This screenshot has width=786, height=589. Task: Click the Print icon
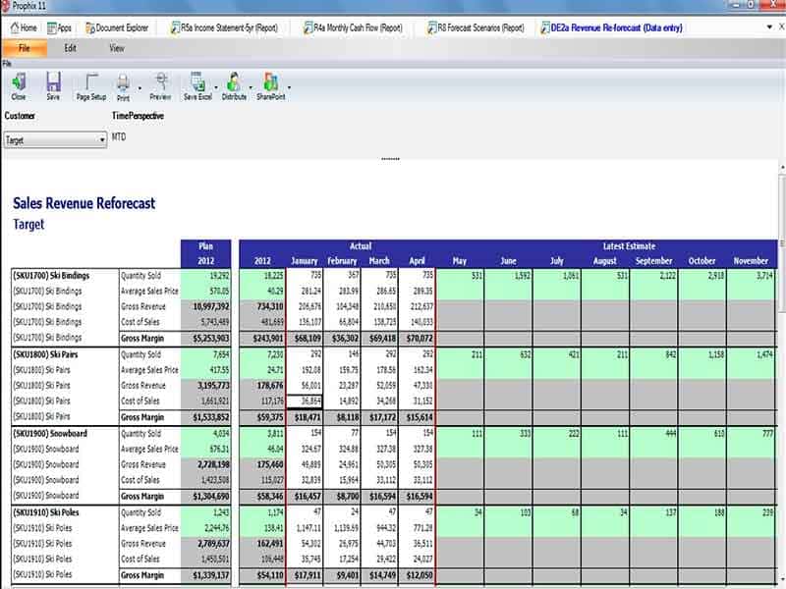click(x=125, y=86)
